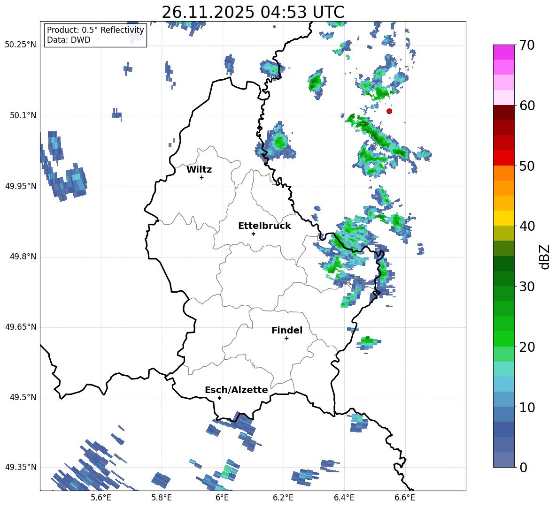Click the 6°E longitude label
Image resolution: width=556 pixels, height=507 pixels.
(222, 498)
